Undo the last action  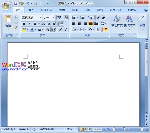[x=28, y=4]
